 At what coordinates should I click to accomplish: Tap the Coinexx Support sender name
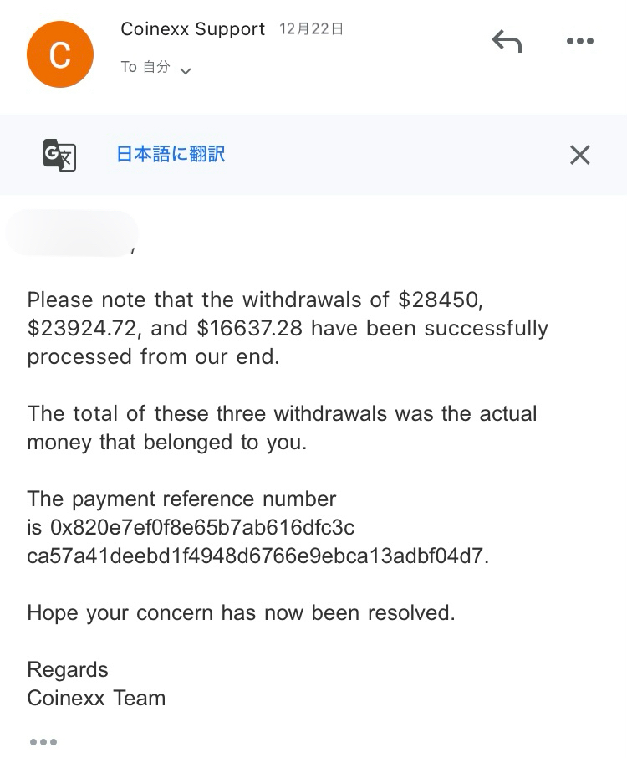tap(192, 29)
